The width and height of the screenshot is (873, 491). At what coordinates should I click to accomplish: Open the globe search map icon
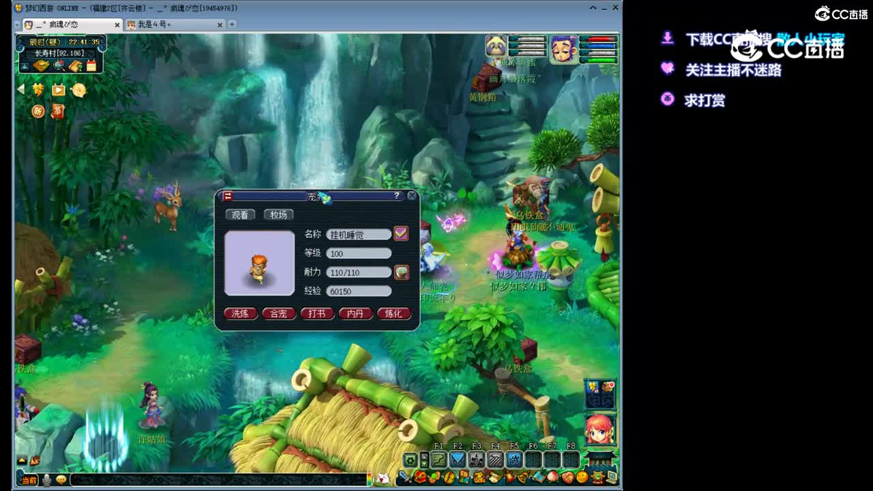pyautogui.click(x=59, y=65)
